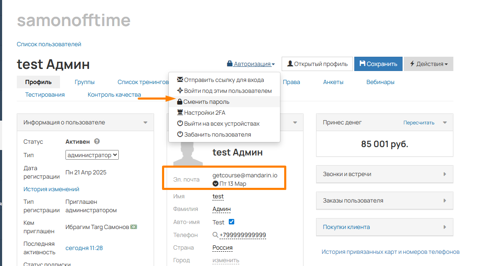Open the Действия dropdown button

(x=429, y=64)
